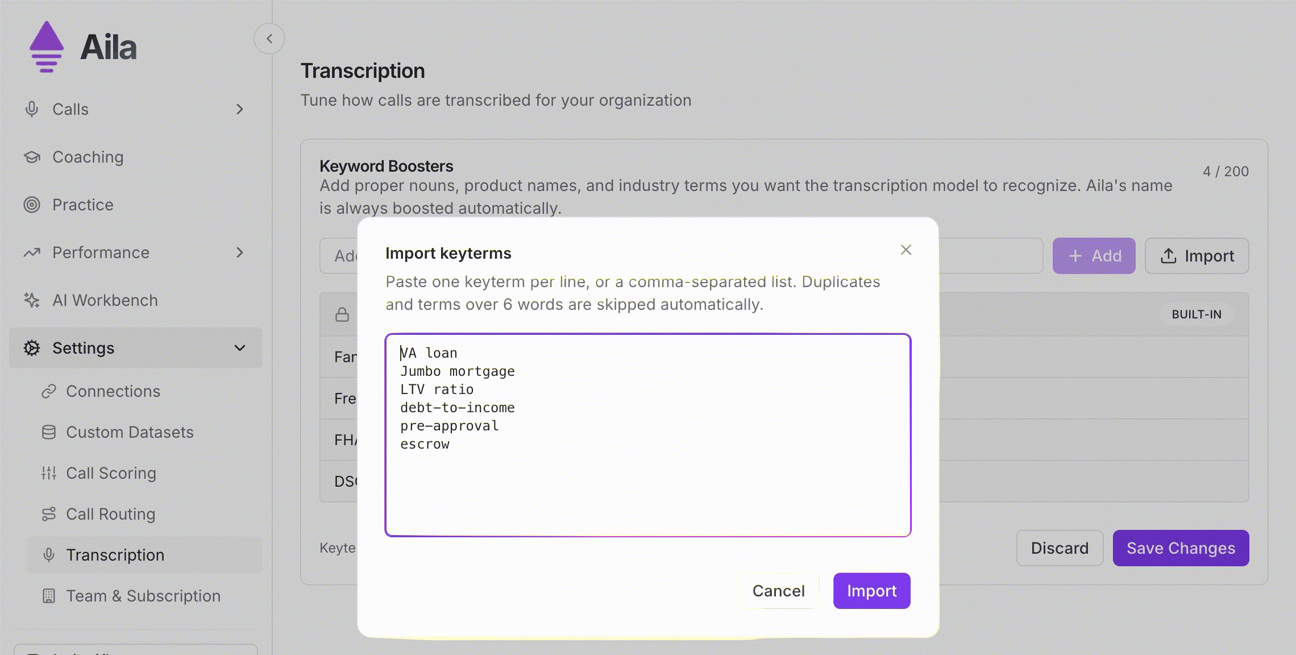This screenshot has width=1296, height=655.
Task: Open the Coaching page
Action: pyautogui.click(x=135, y=157)
